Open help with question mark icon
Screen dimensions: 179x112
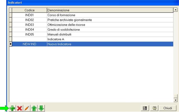coord(154,108)
